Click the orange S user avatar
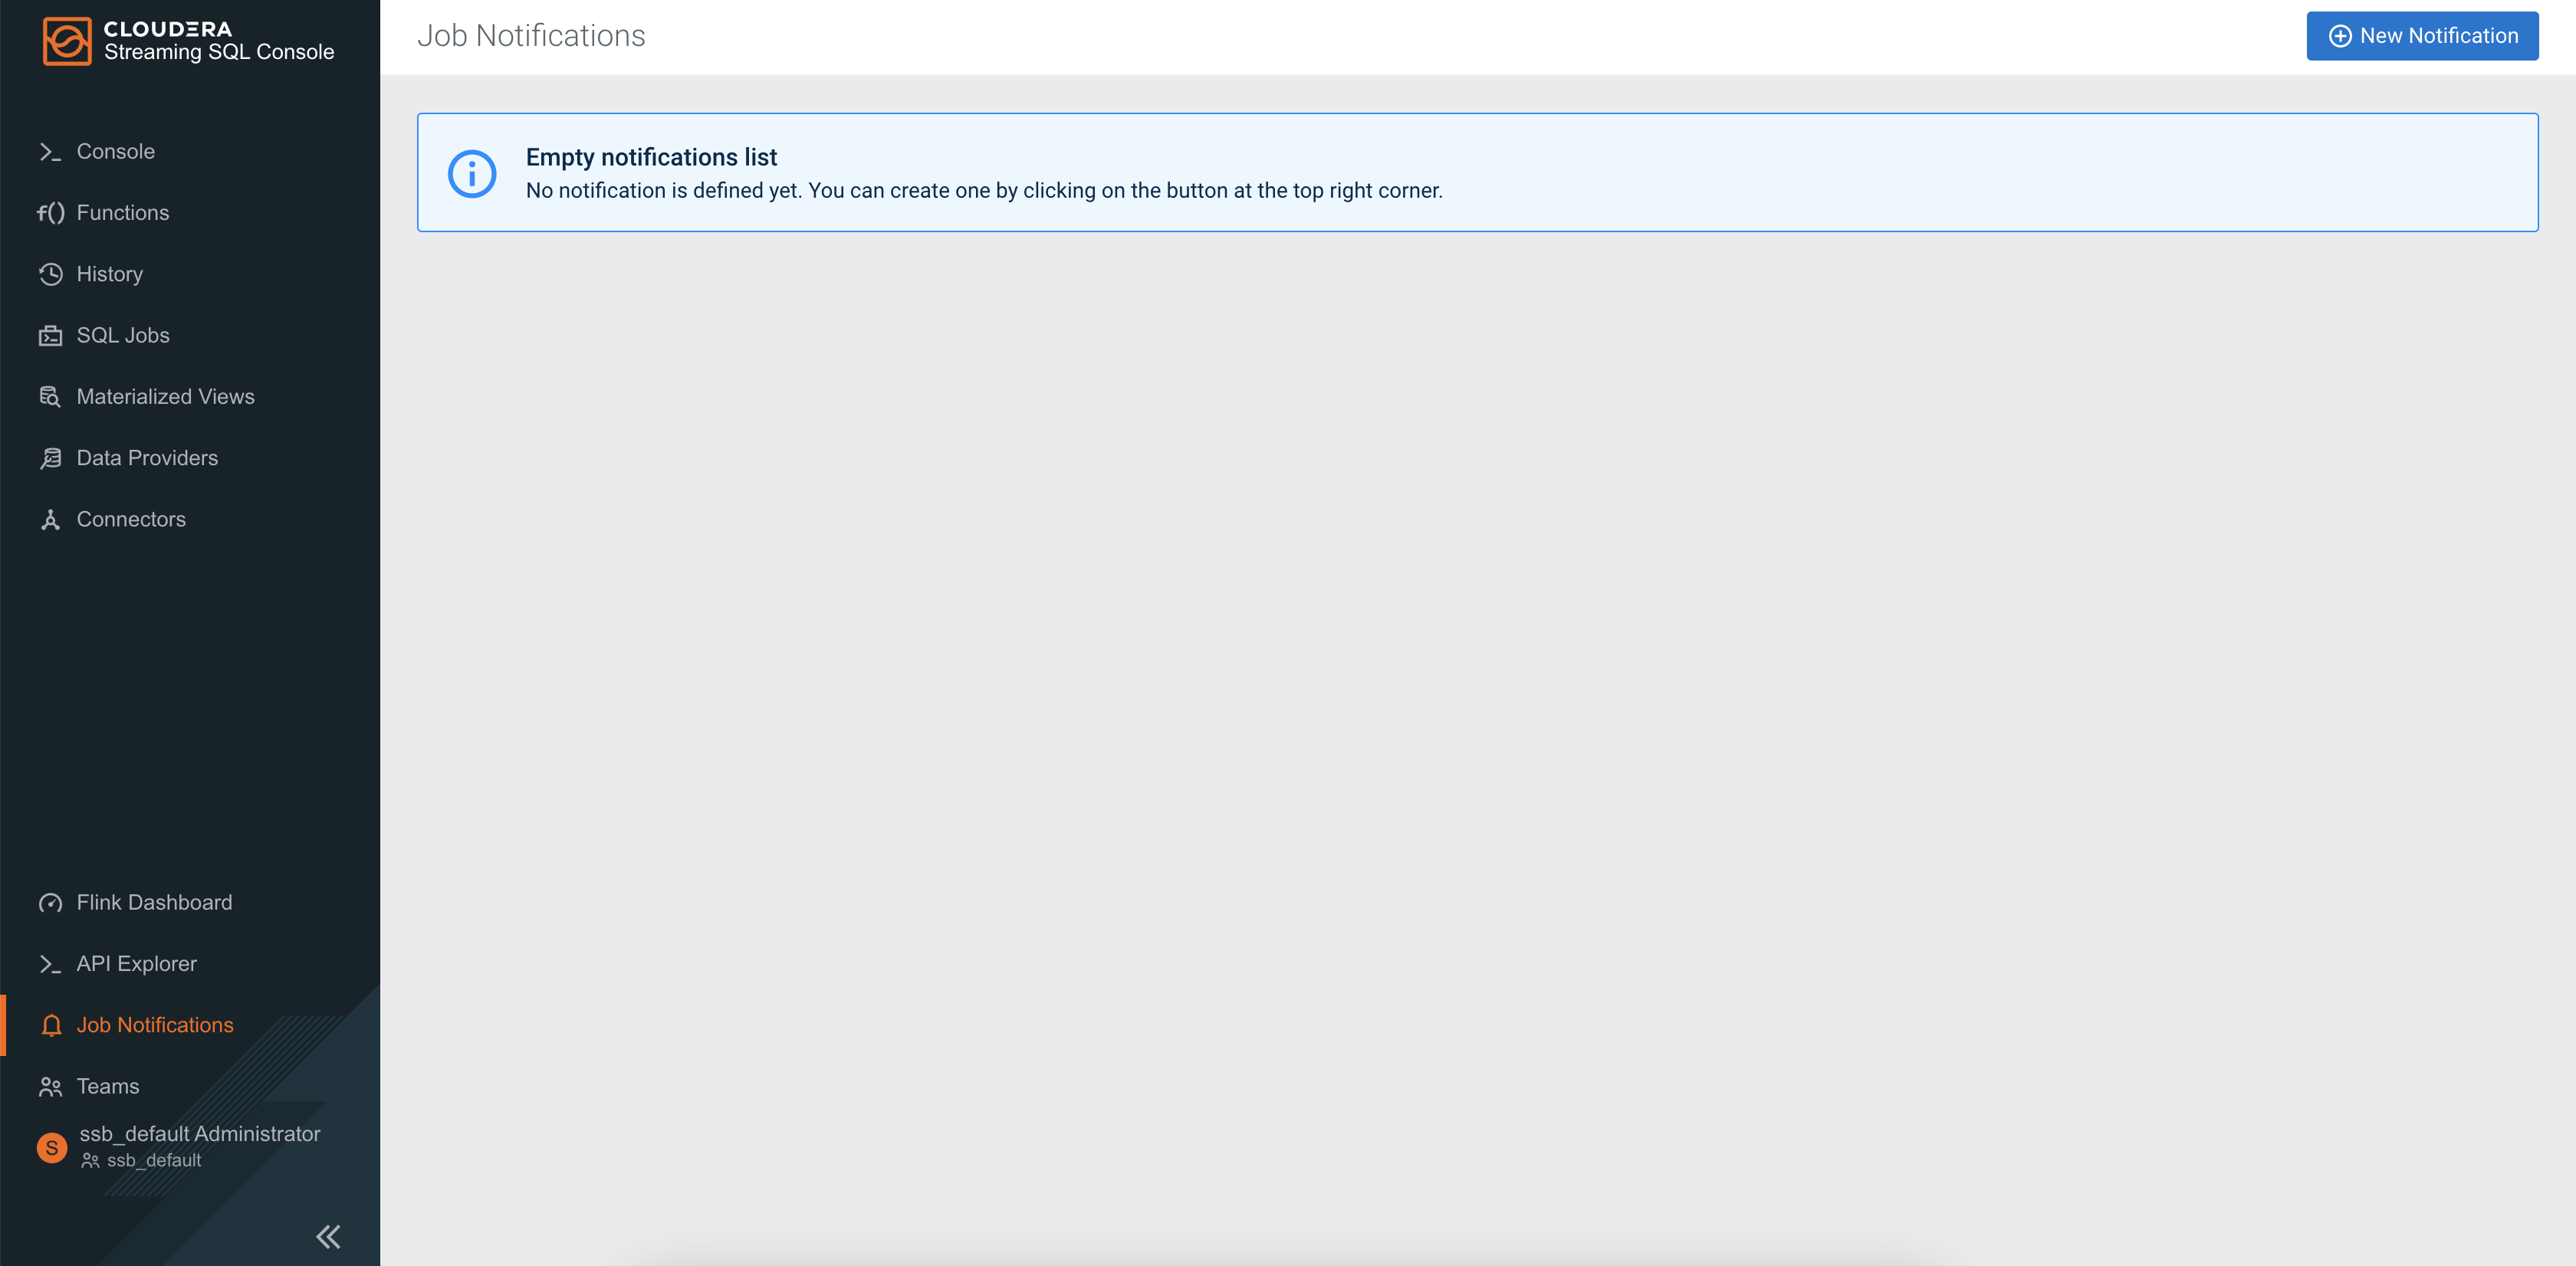The image size is (2576, 1266). click(52, 1147)
